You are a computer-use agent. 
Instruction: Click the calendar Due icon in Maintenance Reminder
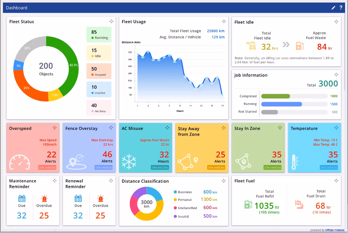(x=22, y=198)
